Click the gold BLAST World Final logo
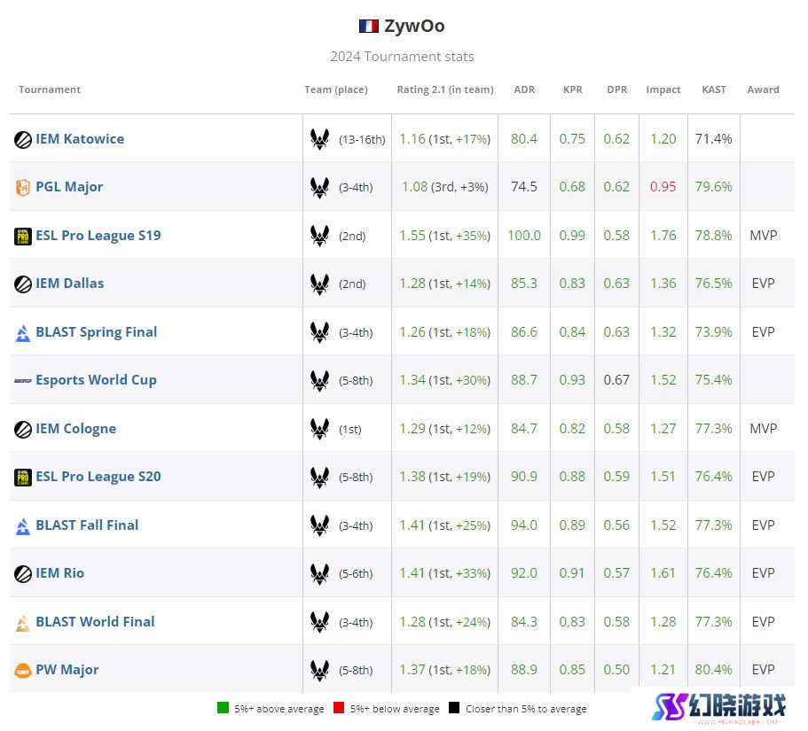Image resolution: width=808 pixels, height=731 pixels. (23, 623)
